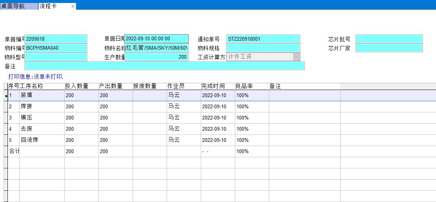Image resolution: width=436 pixels, height=202 pixels.
Task: Click the 单据编号 field showing 2209018
Action: pos(55,39)
